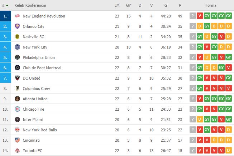Click the New England Revolution crest icon
Viewport: 234px width, 156px height.
[18, 16]
